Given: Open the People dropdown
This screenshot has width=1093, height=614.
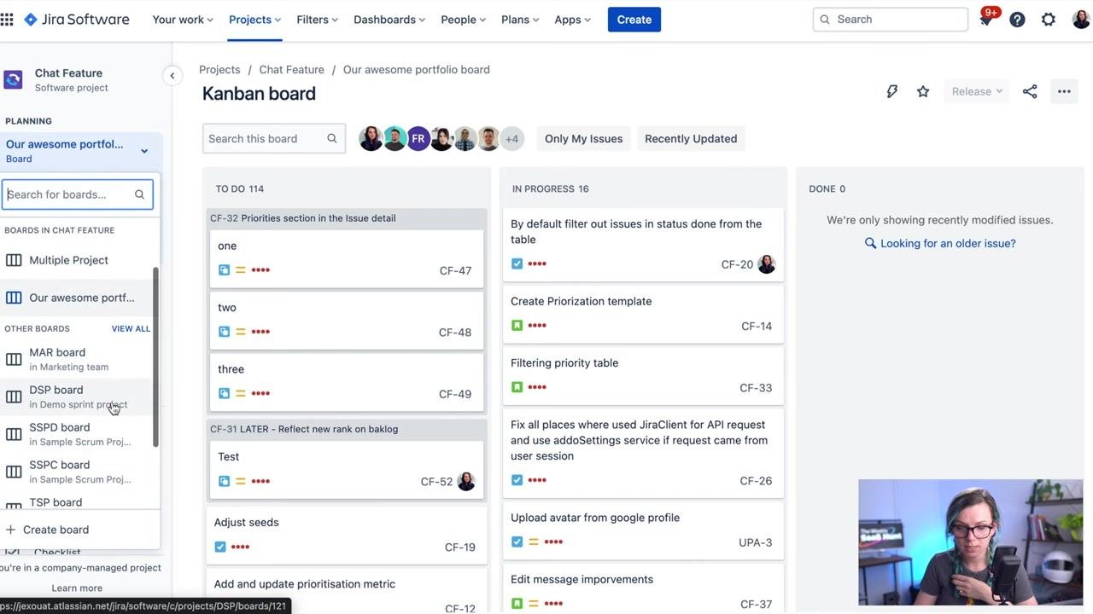Looking at the screenshot, I should (x=464, y=20).
